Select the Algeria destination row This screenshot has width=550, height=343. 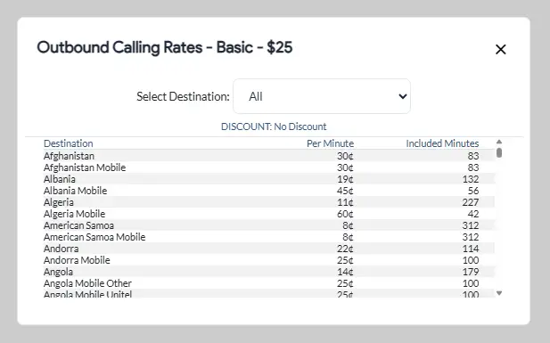(268, 202)
